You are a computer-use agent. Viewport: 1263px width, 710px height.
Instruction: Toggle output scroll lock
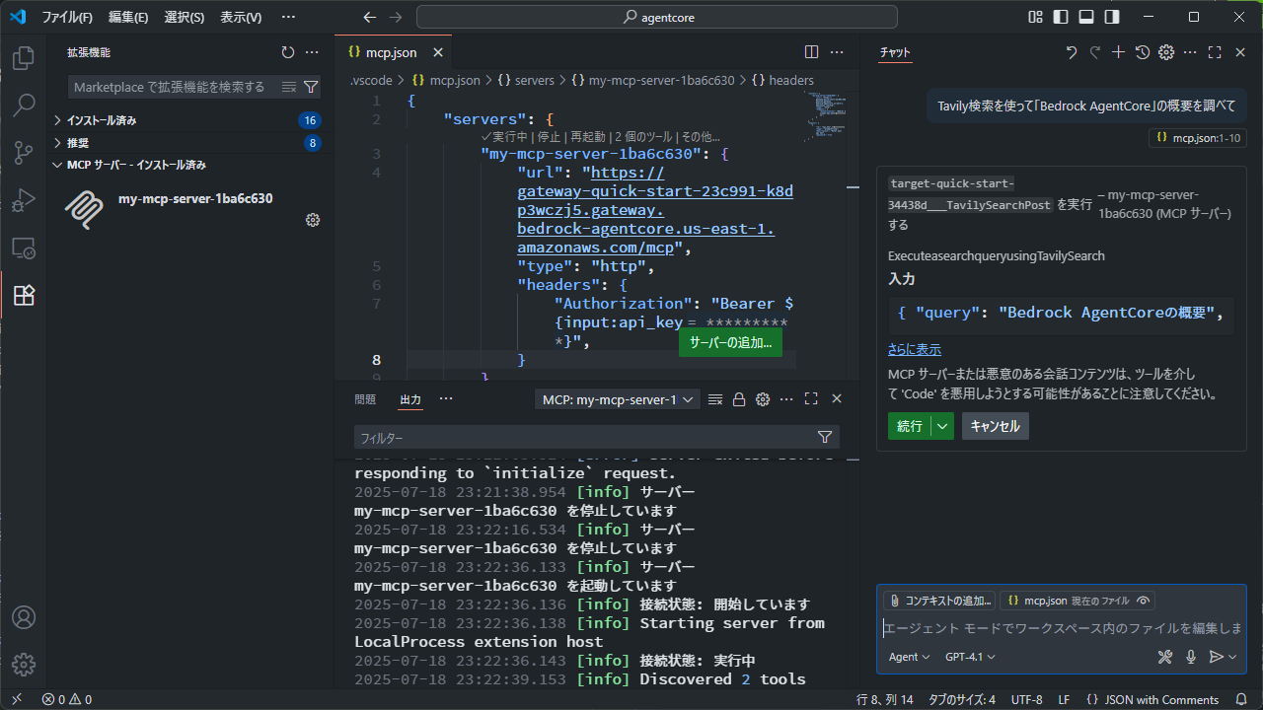[x=739, y=399]
